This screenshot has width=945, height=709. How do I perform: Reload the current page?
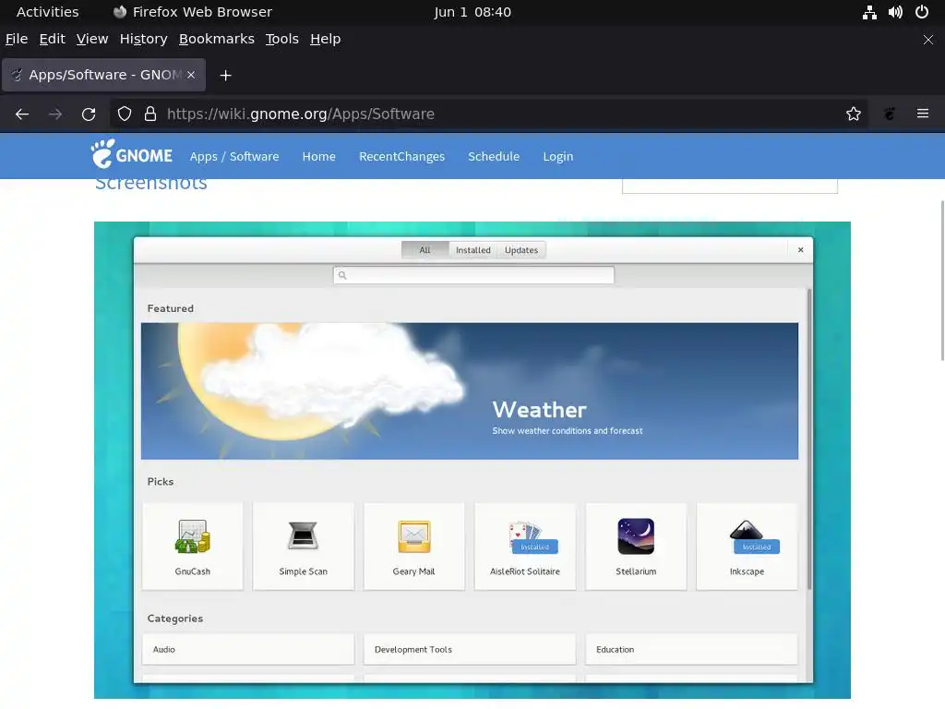(89, 114)
